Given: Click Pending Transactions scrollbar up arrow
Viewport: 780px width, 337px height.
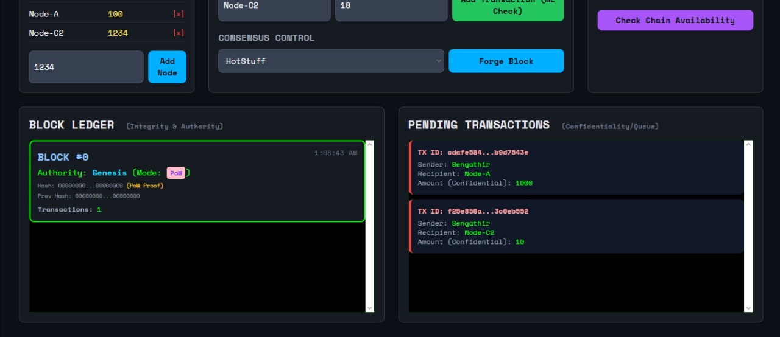Looking at the screenshot, I should [x=748, y=145].
